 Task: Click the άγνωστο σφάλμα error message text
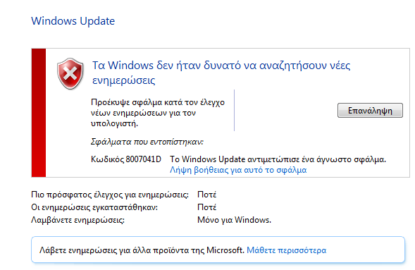(278, 159)
